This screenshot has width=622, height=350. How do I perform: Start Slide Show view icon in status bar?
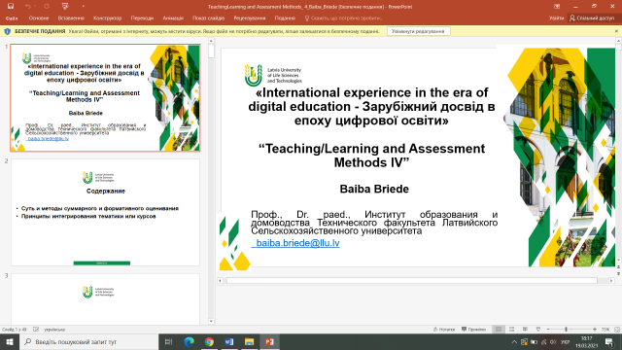(x=538, y=330)
